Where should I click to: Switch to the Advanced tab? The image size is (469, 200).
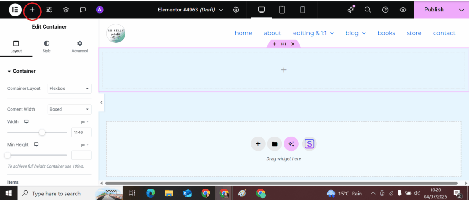80,47
